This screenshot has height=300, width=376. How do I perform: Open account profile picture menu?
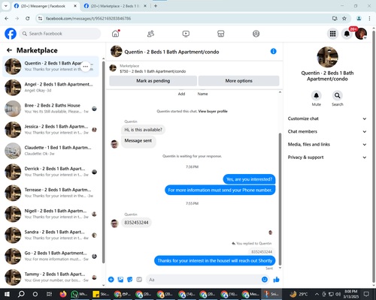(x=361, y=34)
